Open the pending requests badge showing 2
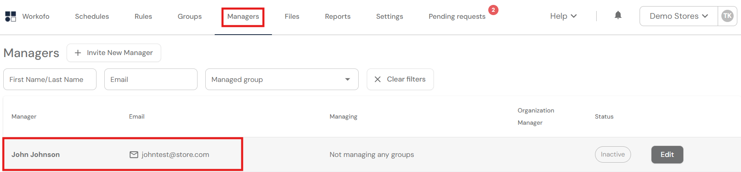Image resolution: width=741 pixels, height=172 pixels. tap(493, 10)
